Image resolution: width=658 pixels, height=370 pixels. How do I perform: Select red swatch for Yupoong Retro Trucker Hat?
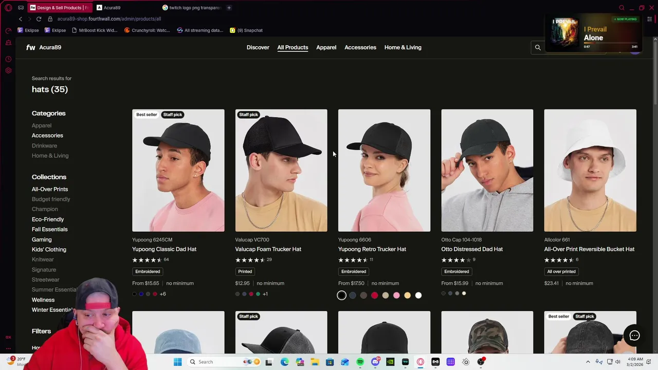(x=374, y=295)
